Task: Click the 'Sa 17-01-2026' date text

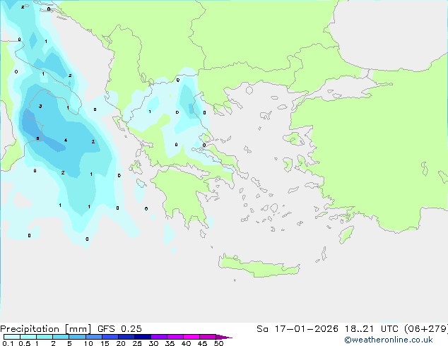Action: (297, 329)
